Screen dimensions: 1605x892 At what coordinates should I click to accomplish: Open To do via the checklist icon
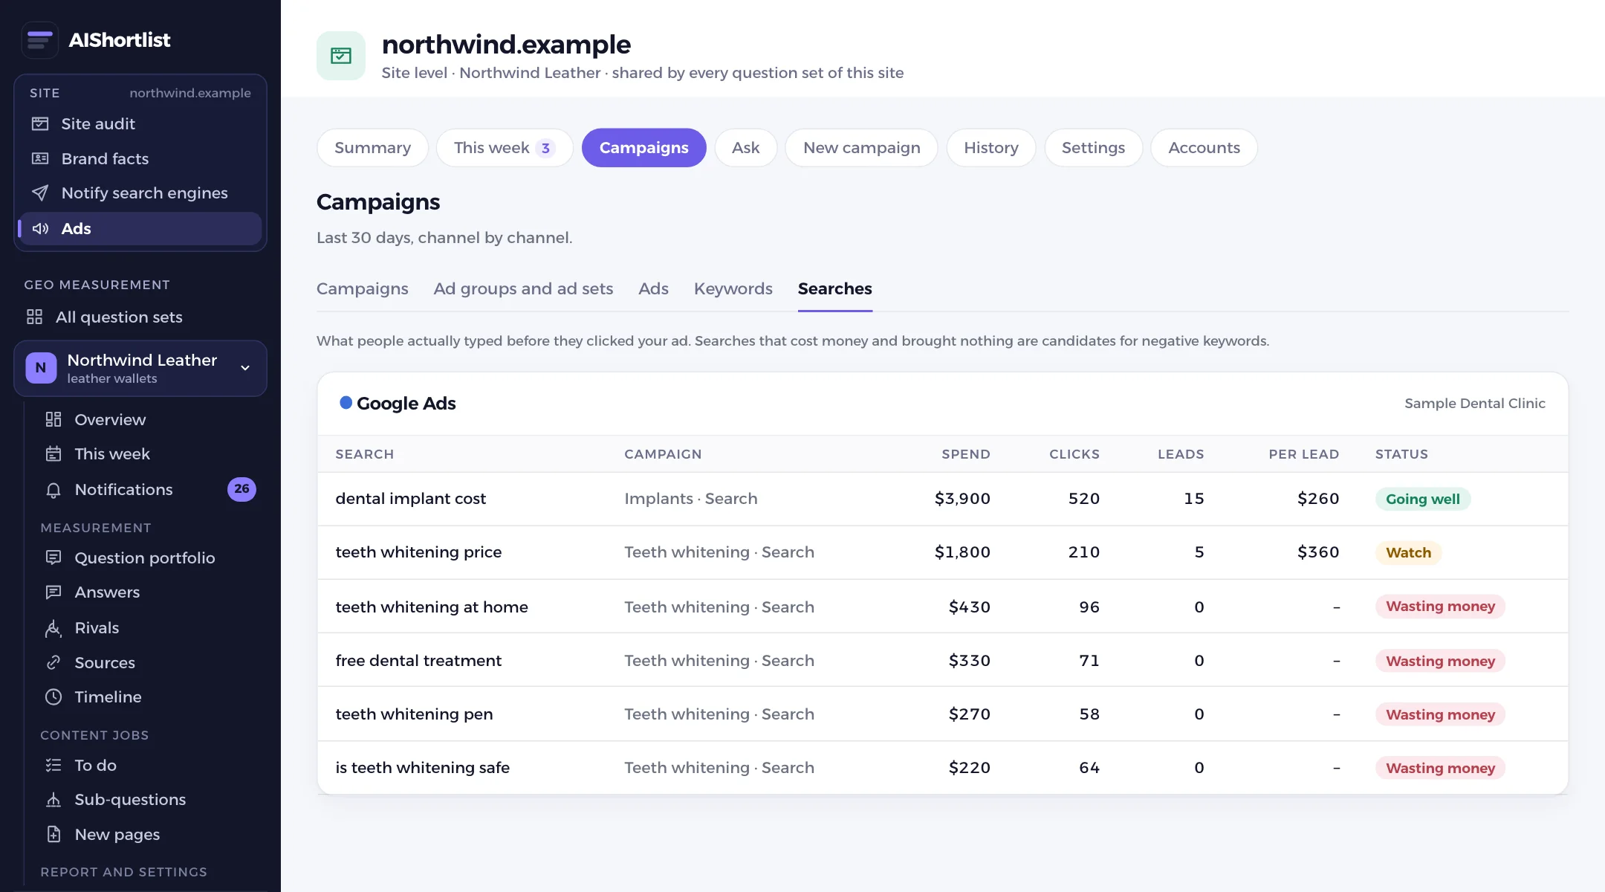tap(53, 766)
